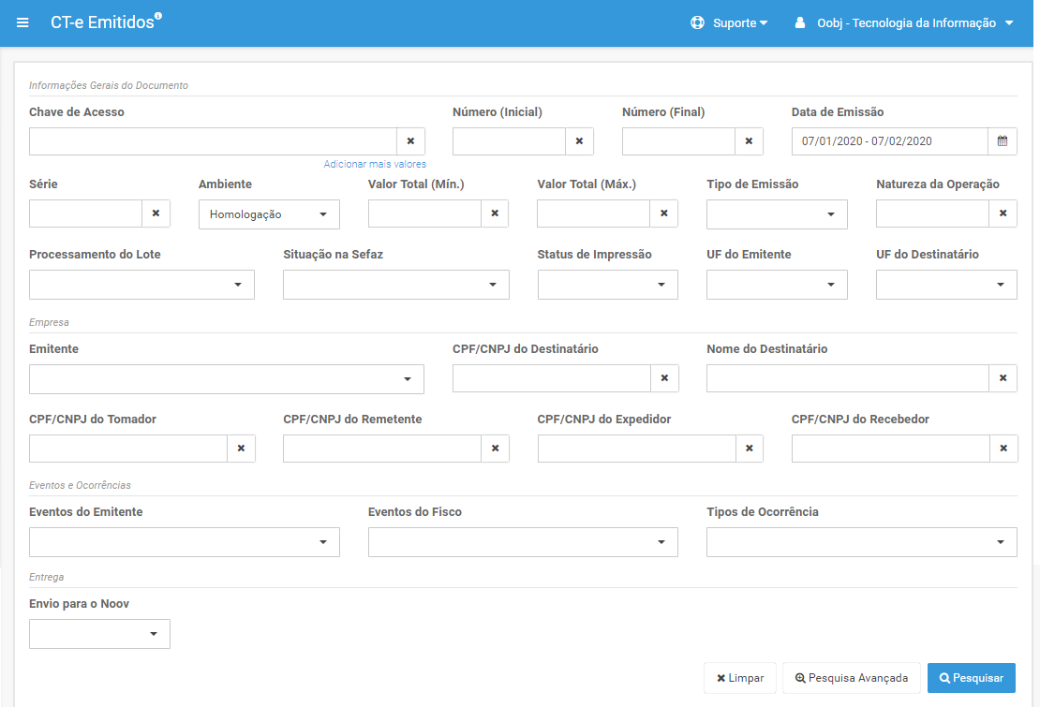1040x707 pixels.
Task: Clear the CPF/CNPJ do Expedidor field
Action: 750,449
